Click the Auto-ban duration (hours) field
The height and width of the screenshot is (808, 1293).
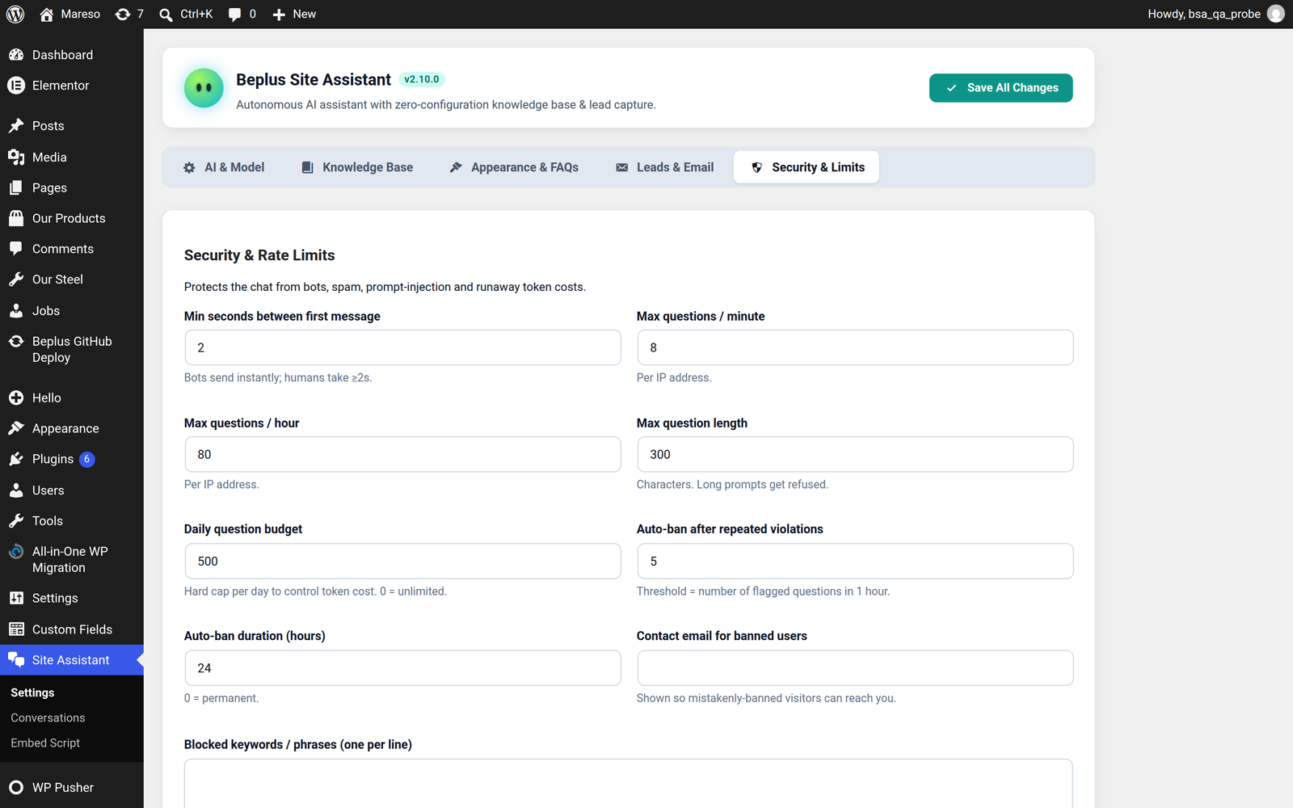402,668
